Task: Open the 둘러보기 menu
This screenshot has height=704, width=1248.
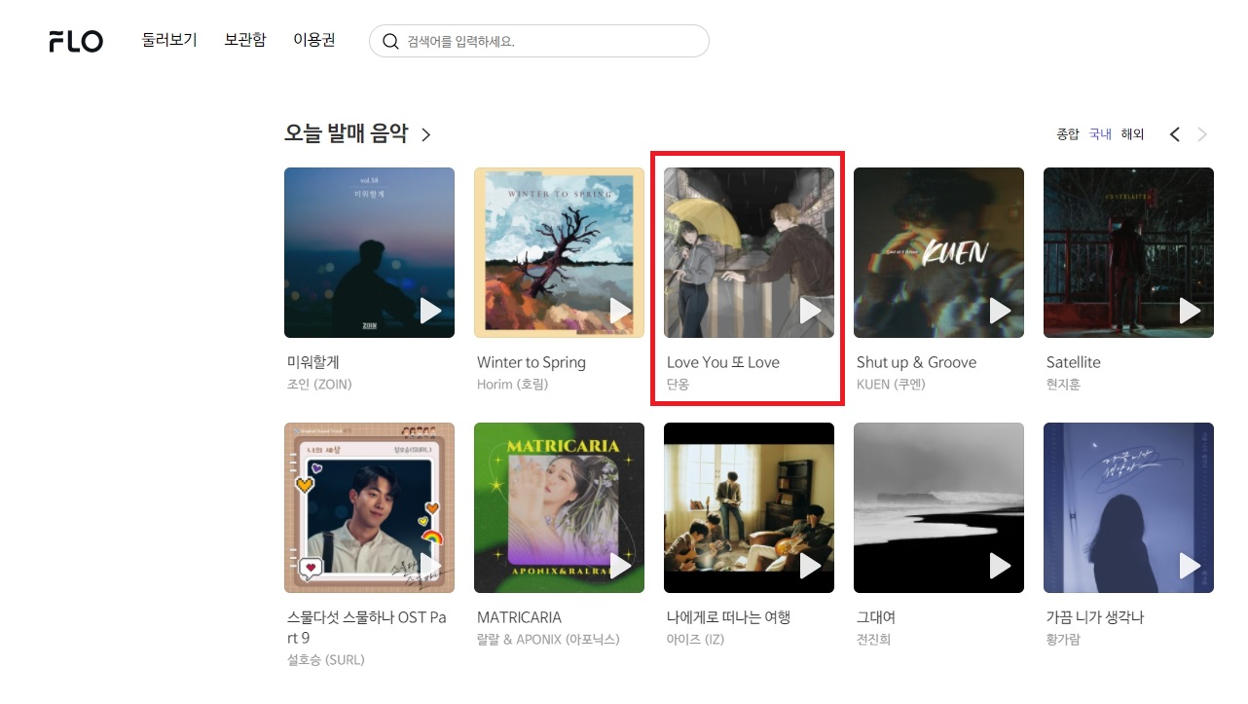Action: (169, 40)
